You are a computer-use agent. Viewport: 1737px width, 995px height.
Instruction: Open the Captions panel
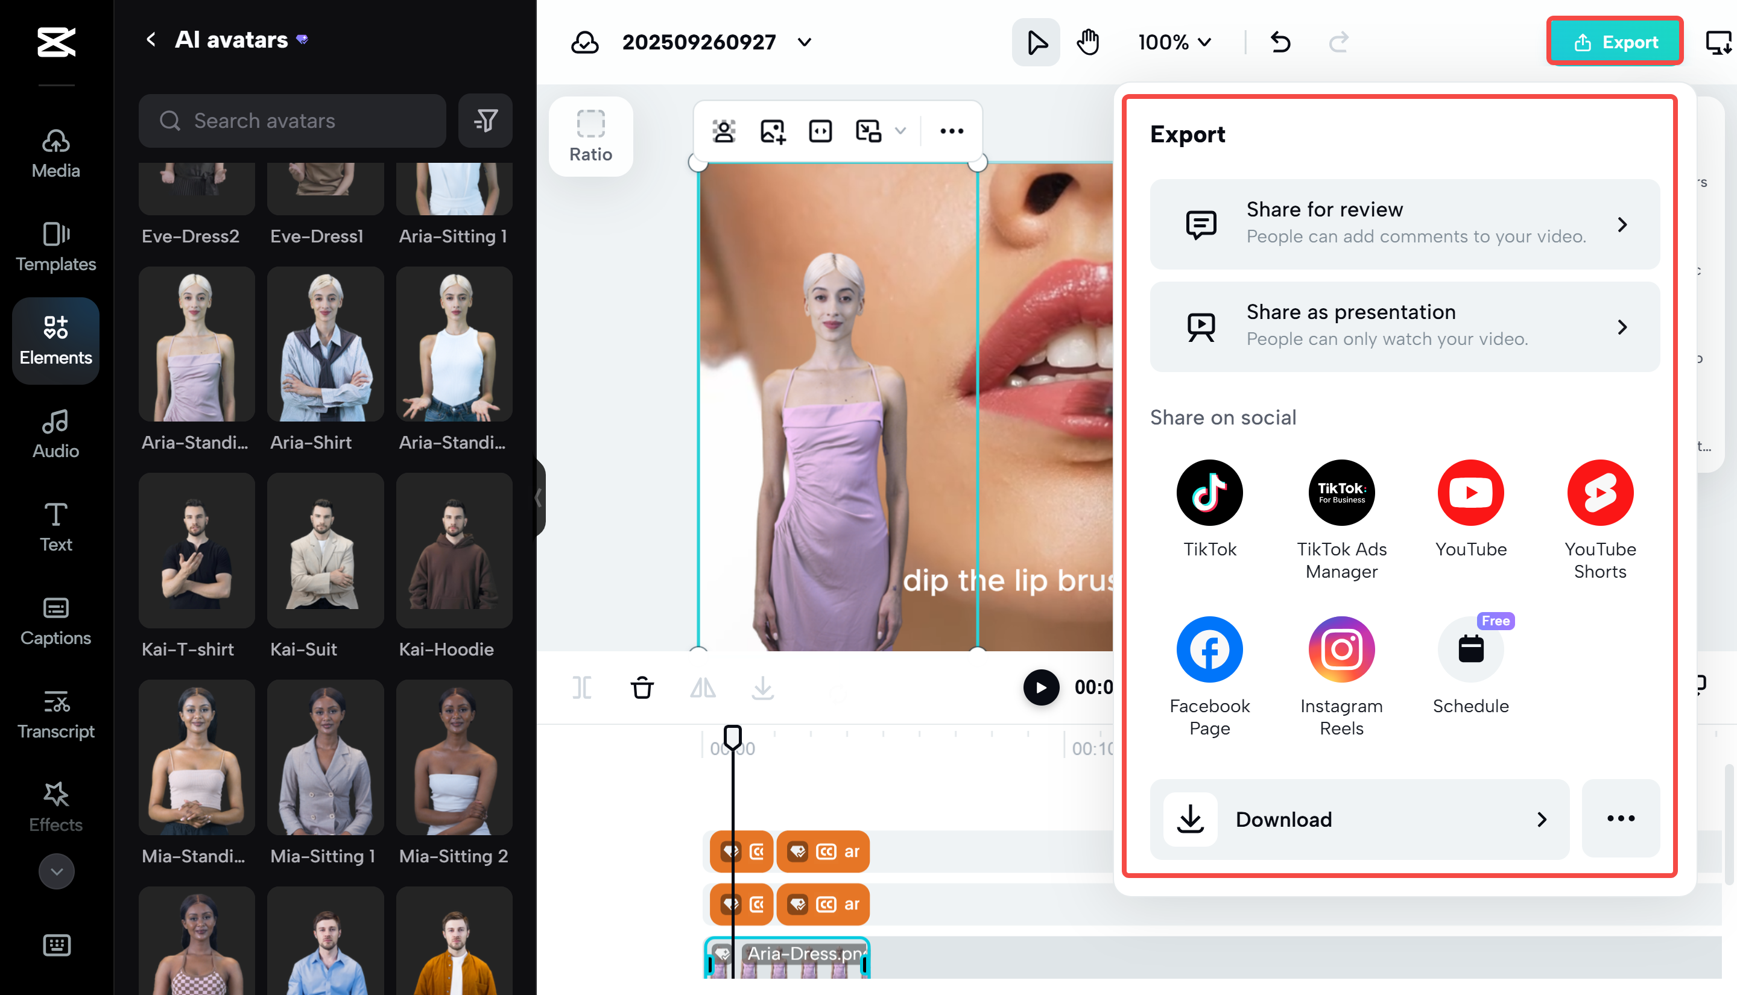point(56,621)
